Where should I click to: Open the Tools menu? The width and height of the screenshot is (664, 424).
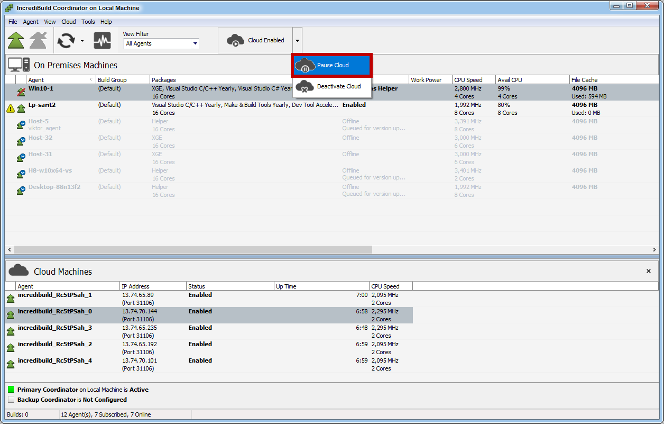88,22
